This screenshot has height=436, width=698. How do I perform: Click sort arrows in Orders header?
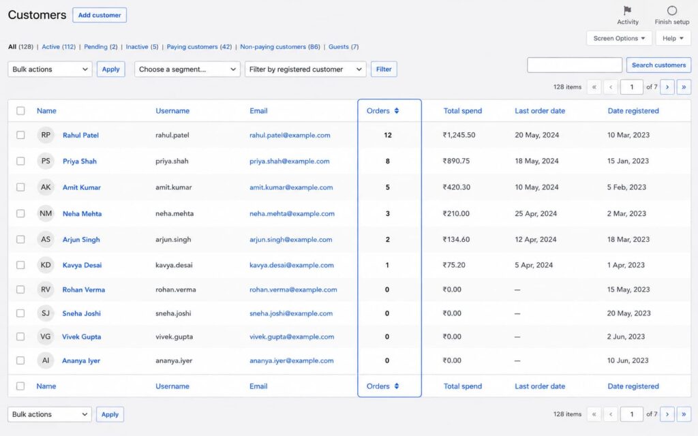coord(397,111)
